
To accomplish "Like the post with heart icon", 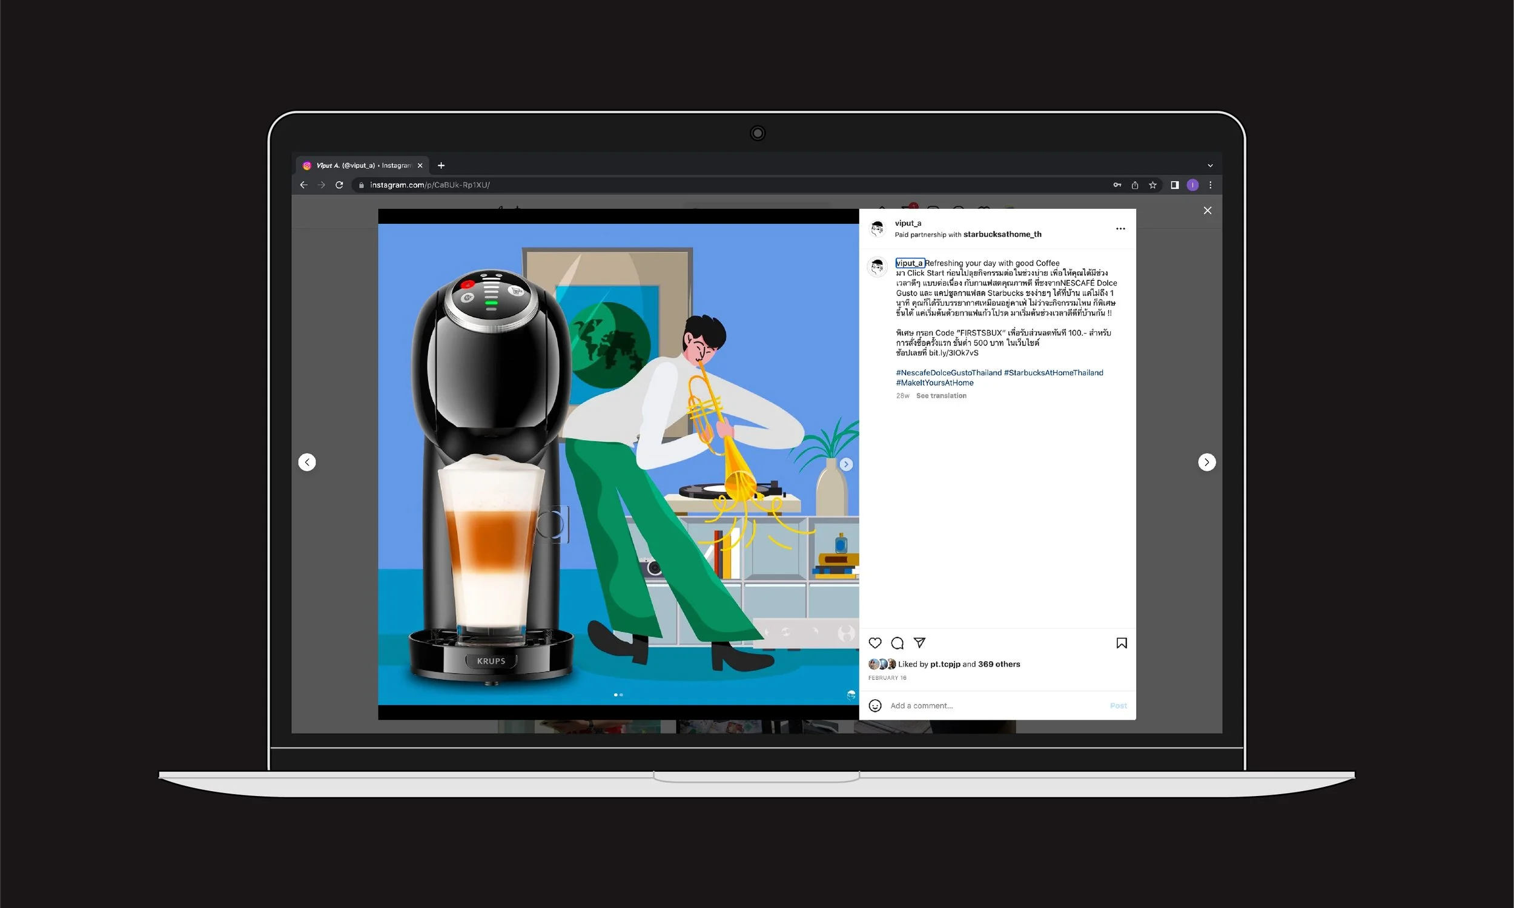I will 875,643.
